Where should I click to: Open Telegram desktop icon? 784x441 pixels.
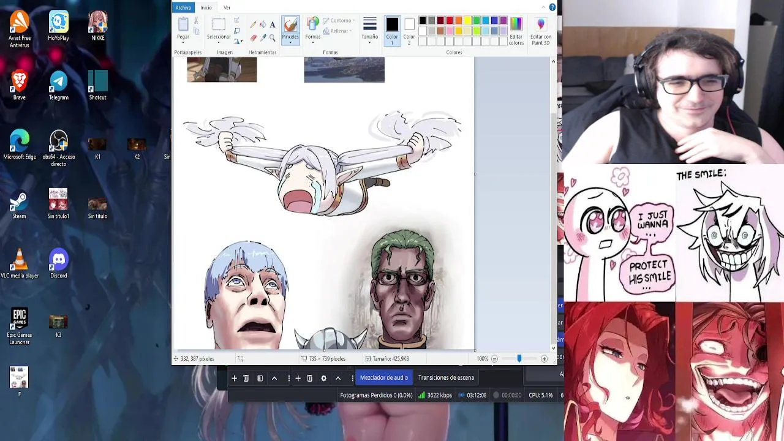[59, 86]
